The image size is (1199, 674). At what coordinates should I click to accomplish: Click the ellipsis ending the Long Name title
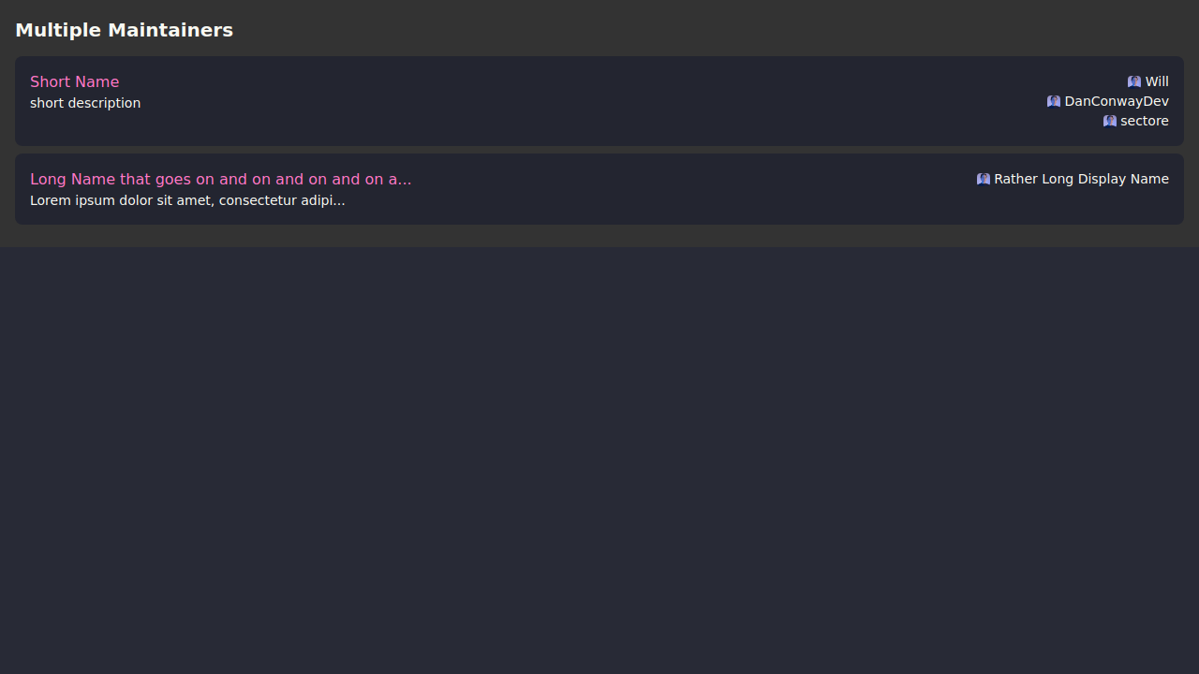pyautogui.click(x=405, y=180)
